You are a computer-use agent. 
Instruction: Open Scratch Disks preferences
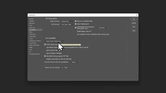point(32,36)
